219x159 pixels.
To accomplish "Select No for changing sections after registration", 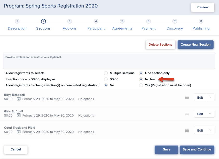I will 106,85.
